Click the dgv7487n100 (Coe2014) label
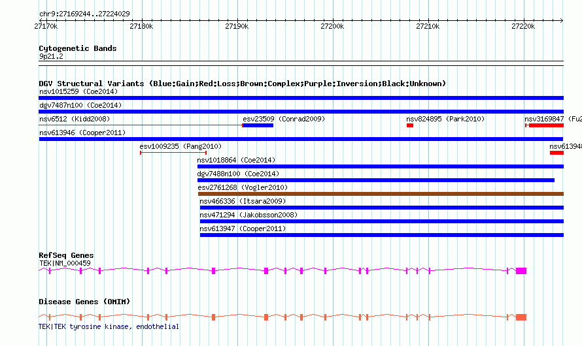Viewport: 582px width, 346px height. pyautogui.click(x=80, y=105)
